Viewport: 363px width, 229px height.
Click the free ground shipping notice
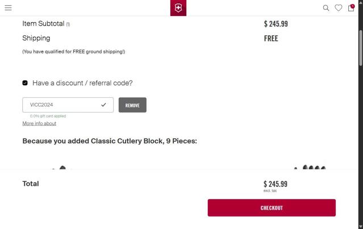(x=73, y=52)
